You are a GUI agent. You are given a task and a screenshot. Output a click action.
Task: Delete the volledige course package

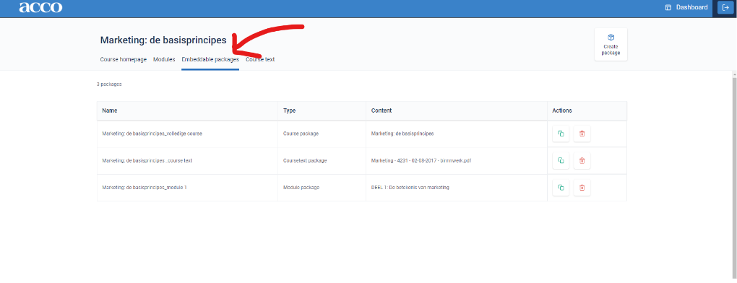(582, 134)
